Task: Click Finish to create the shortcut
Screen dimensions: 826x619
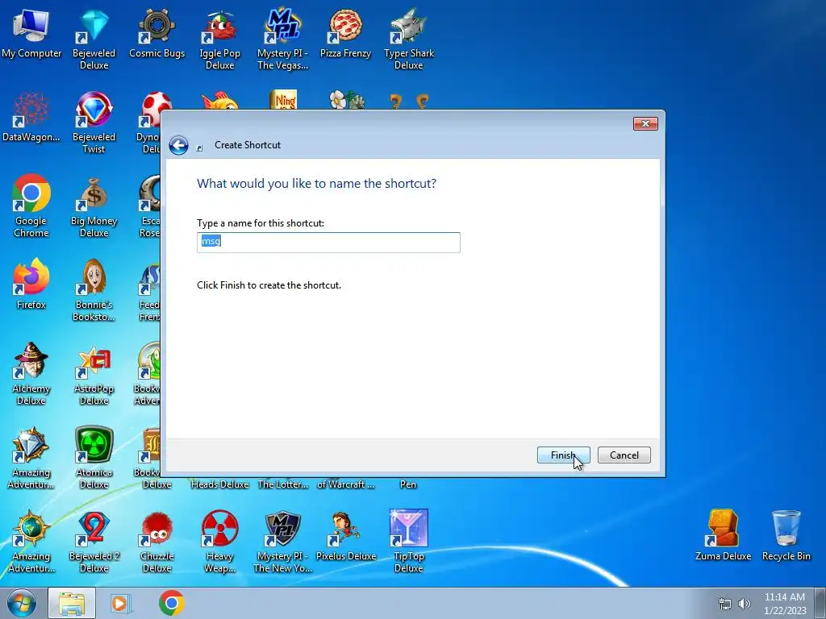Action: point(563,455)
